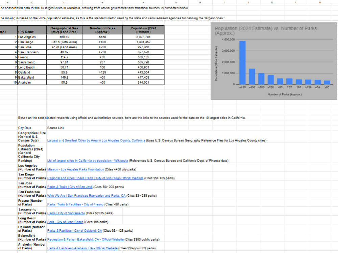Open Parks & Facilities City of Oakland link
The image size is (338, 253).
pyautogui.click(x=75, y=231)
